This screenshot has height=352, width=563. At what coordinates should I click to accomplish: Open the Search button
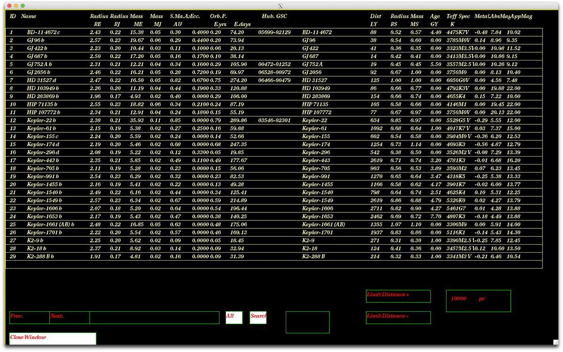(x=258, y=317)
